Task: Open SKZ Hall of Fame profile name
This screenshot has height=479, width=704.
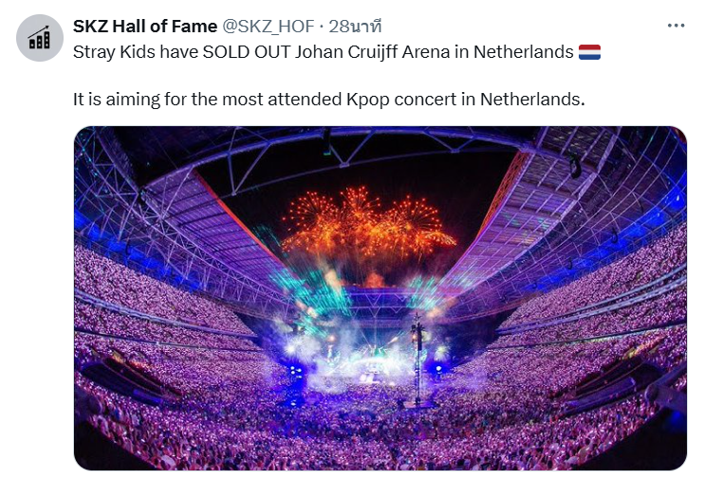Action: [145, 27]
